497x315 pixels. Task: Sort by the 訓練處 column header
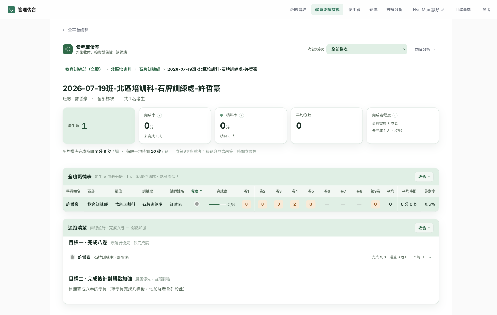[148, 191]
